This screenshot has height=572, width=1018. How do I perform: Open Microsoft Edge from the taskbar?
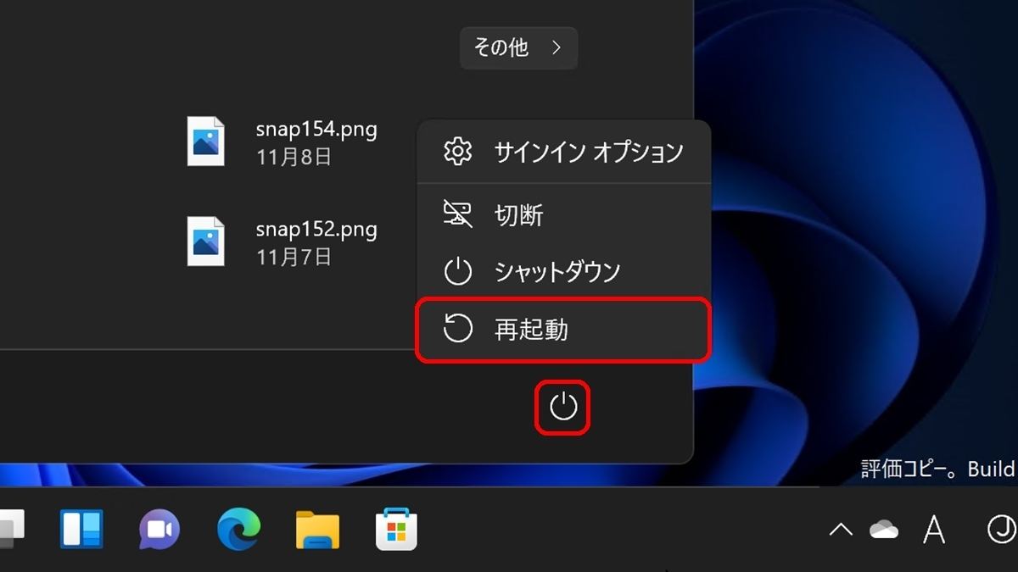pos(238,530)
